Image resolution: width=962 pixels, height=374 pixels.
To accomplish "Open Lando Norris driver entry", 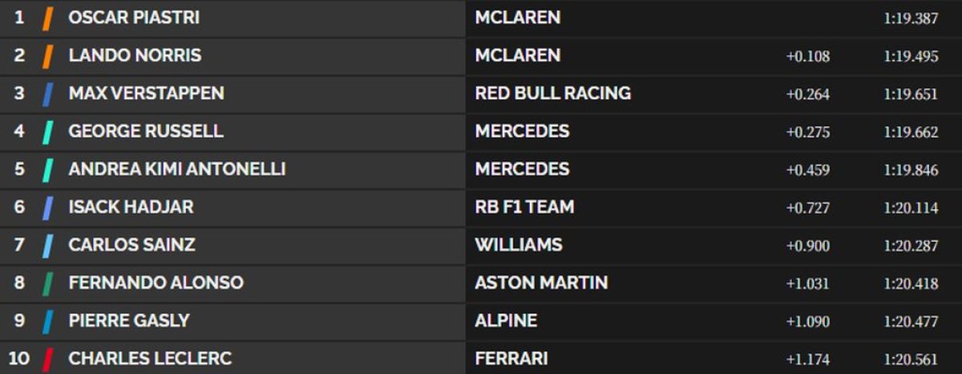I will pos(135,56).
